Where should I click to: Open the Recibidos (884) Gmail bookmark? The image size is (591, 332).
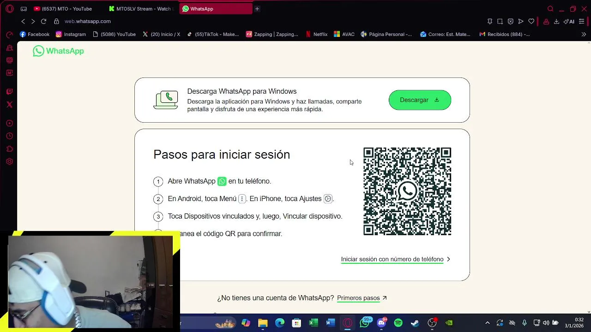(x=504, y=34)
